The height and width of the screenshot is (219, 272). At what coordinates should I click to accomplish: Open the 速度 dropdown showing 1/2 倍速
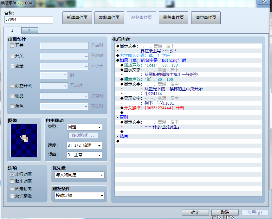coord(84,145)
